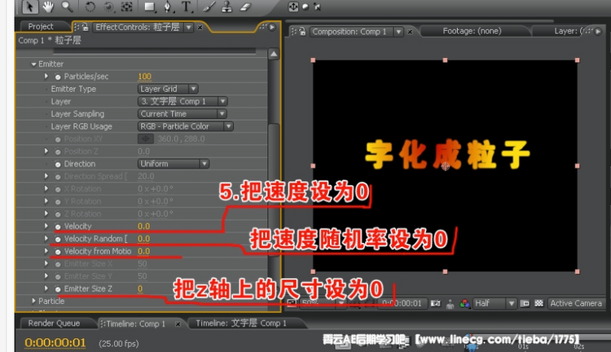This screenshot has width=611, height=352.
Task: Toggle the Direction stopwatch
Action: tap(58, 164)
